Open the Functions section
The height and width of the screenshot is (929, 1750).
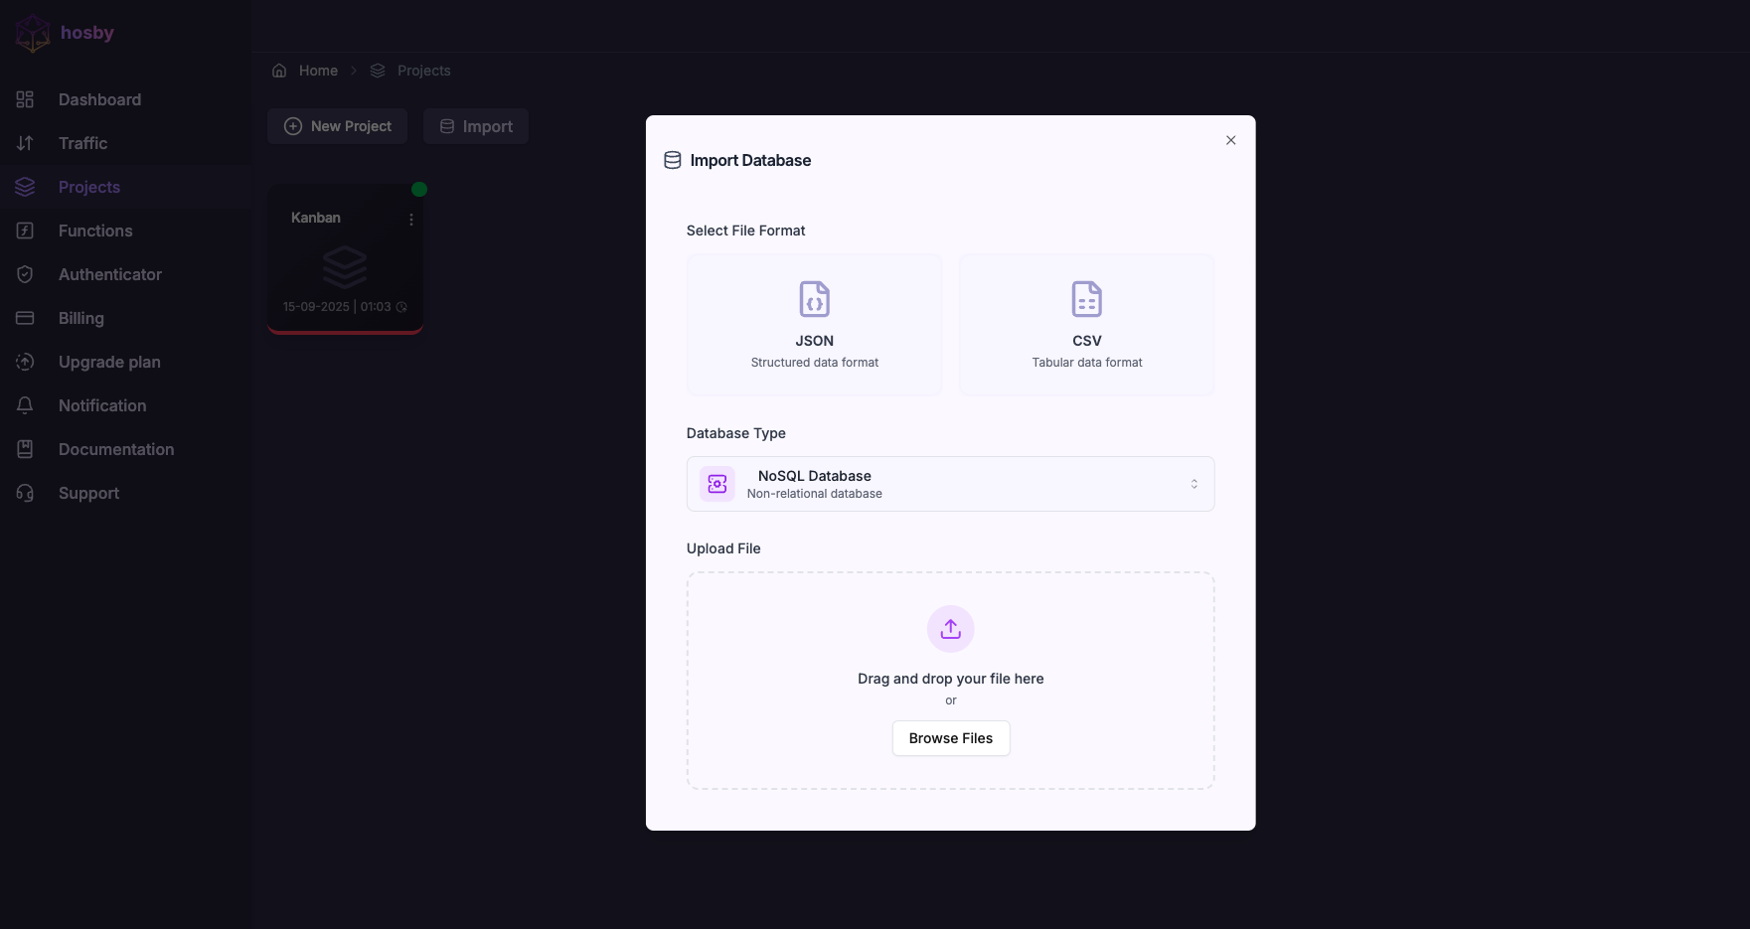[95, 231]
